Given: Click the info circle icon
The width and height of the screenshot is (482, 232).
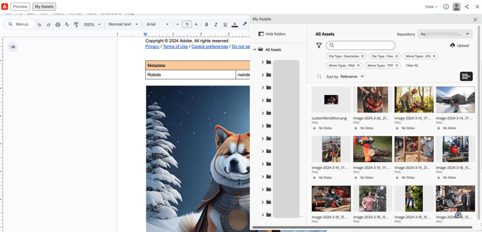Looking at the screenshot, I should tap(446, 7).
